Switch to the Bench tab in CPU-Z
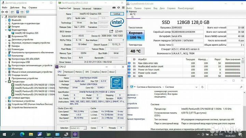Image resolution: width=246 pixels, height=138 pixels. pos(104,72)
